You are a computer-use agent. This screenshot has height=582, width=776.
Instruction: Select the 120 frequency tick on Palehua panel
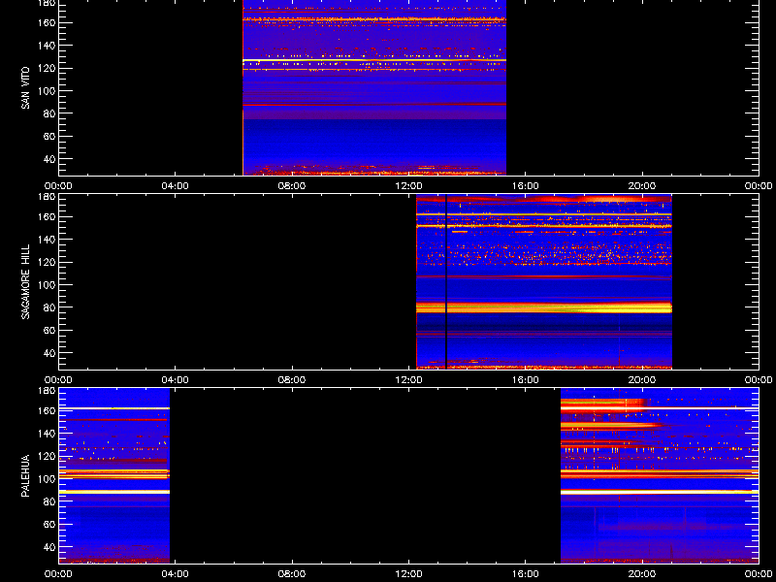47,456
